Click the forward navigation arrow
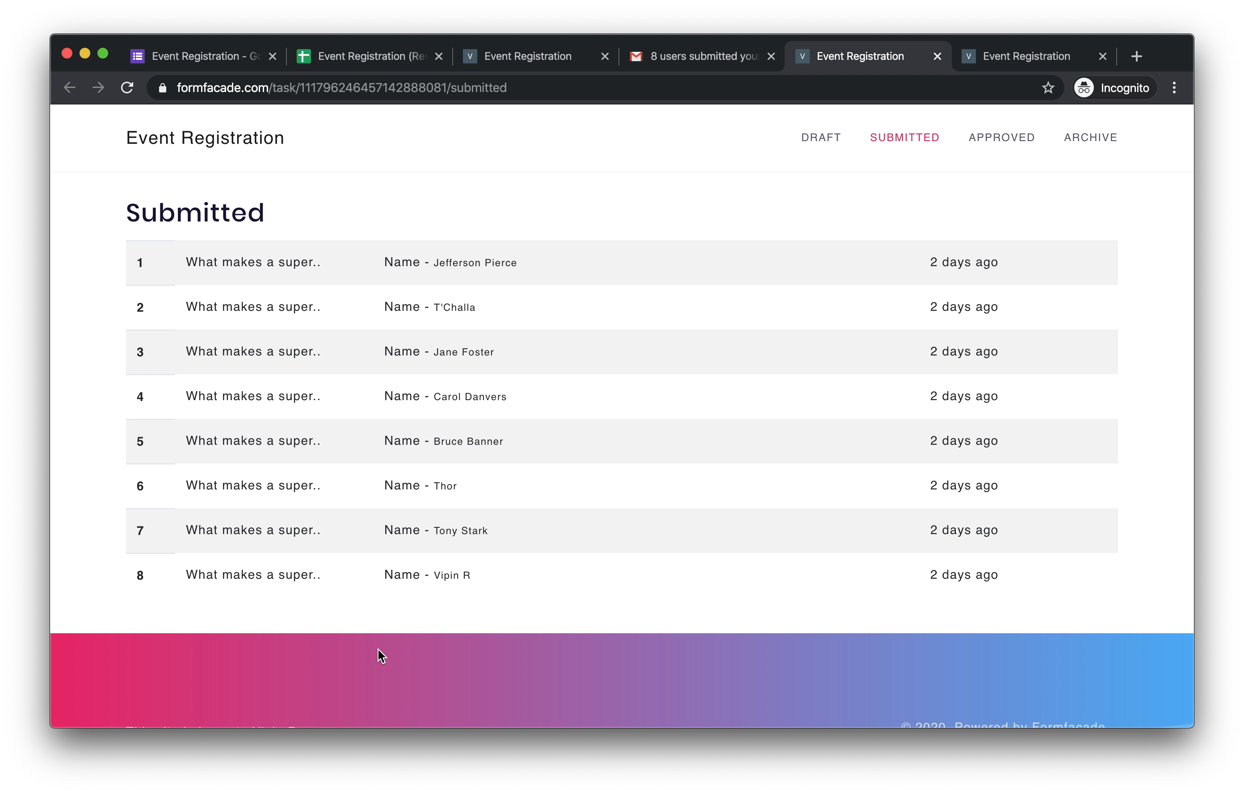 pyautogui.click(x=98, y=87)
